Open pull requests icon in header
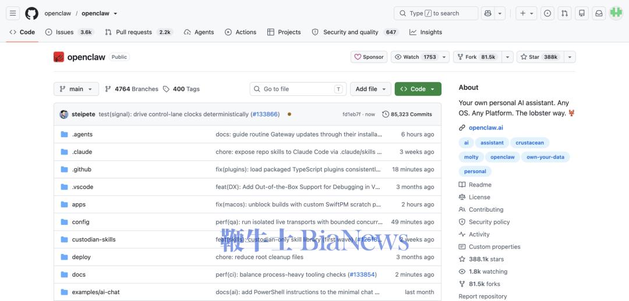Viewport: 629px width, 301px height. pos(564,13)
